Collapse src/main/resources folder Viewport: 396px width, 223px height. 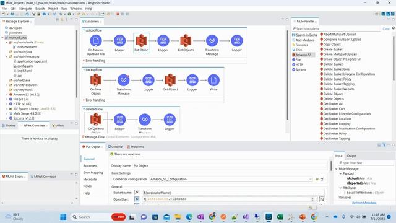tap(7, 56)
